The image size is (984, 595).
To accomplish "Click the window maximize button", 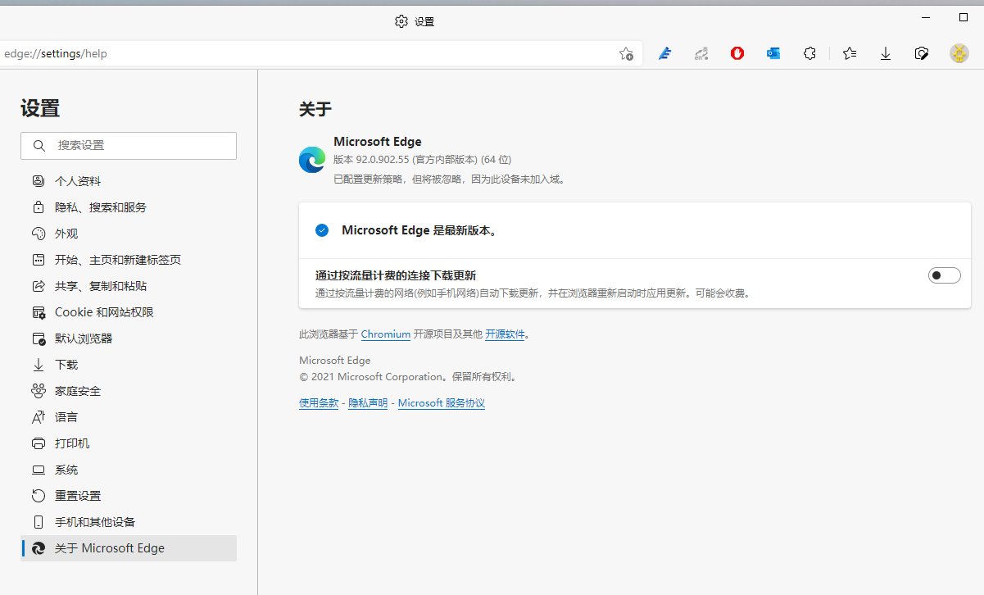I will 964,17.
